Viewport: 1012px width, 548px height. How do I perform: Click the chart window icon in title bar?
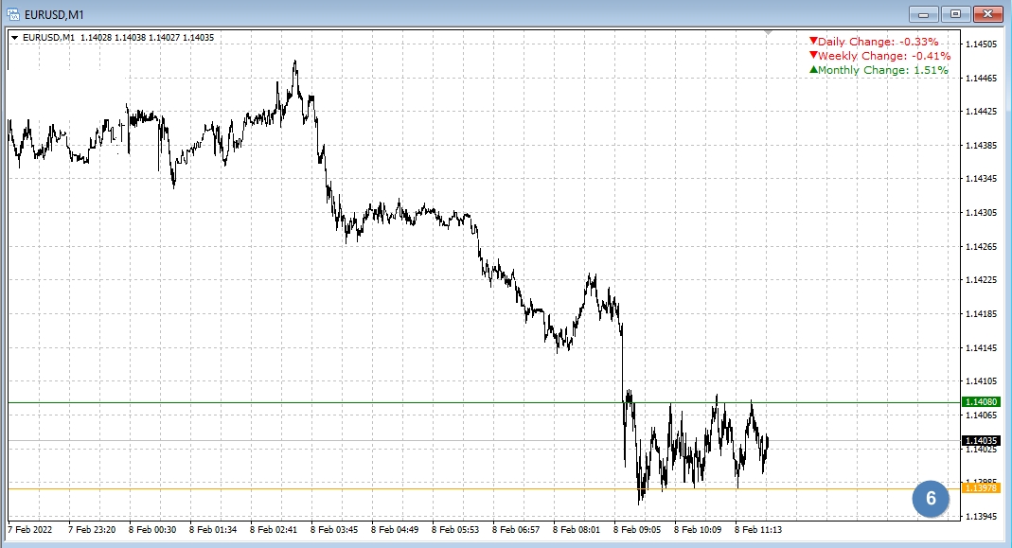coord(12,13)
